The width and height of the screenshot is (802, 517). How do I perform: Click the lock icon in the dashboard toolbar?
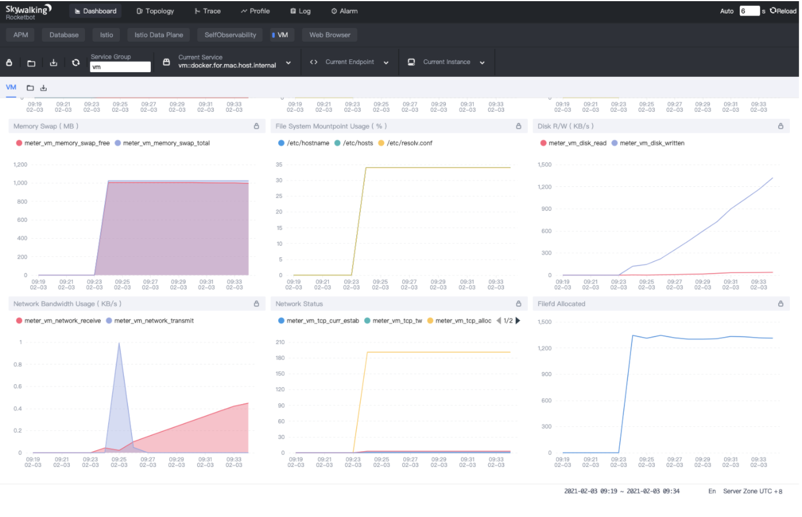pos(9,63)
